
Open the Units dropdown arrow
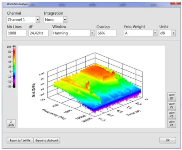point(173,33)
